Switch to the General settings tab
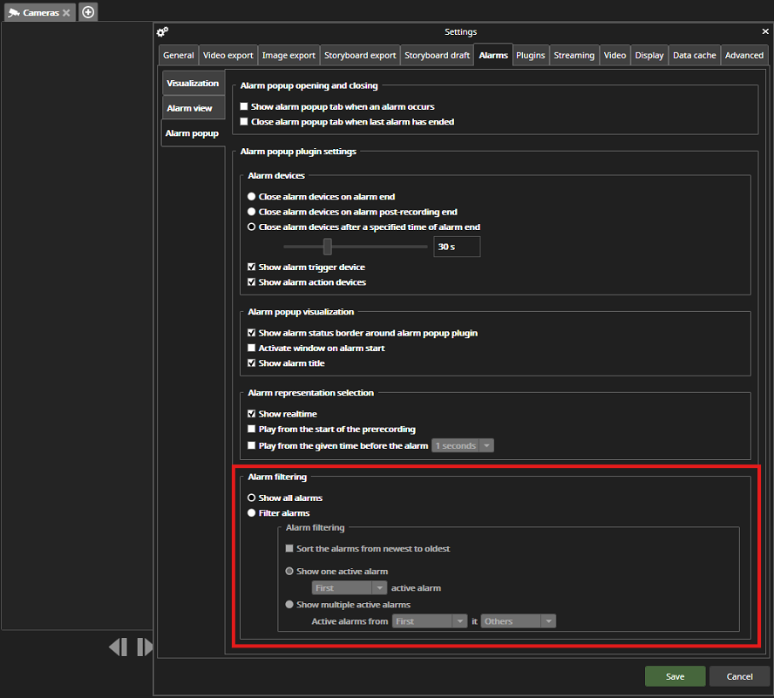Viewport: 774px width, 698px height. 178,55
